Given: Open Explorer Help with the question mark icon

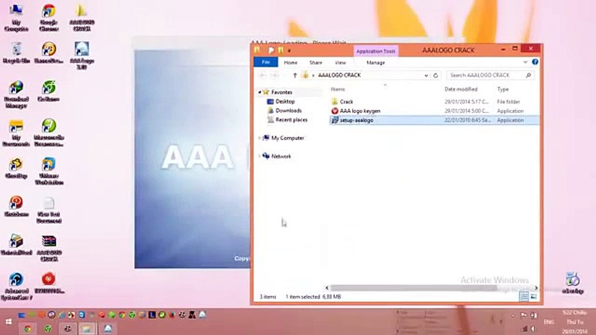Looking at the screenshot, I should point(535,62).
